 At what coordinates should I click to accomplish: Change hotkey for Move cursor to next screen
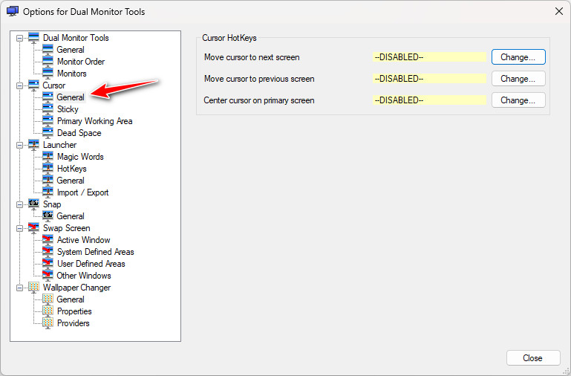[x=518, y=57]
